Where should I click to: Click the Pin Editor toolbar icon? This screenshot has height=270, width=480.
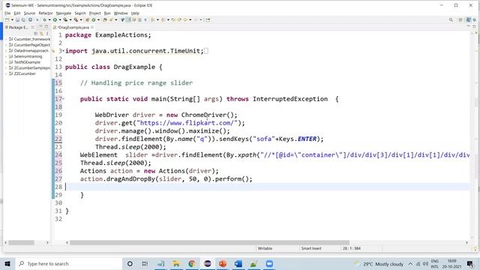(208, 20)
